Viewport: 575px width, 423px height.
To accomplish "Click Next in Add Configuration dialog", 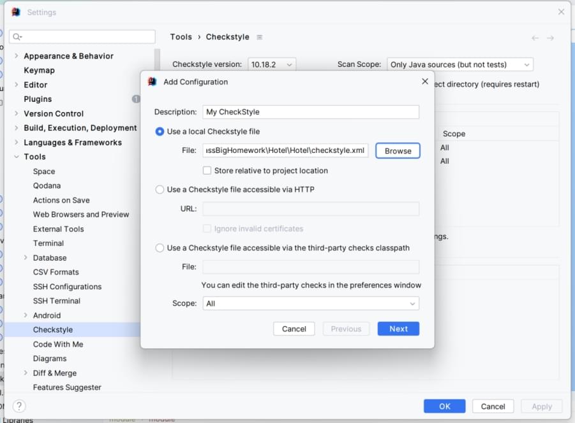I will click(x=398, y=329).
